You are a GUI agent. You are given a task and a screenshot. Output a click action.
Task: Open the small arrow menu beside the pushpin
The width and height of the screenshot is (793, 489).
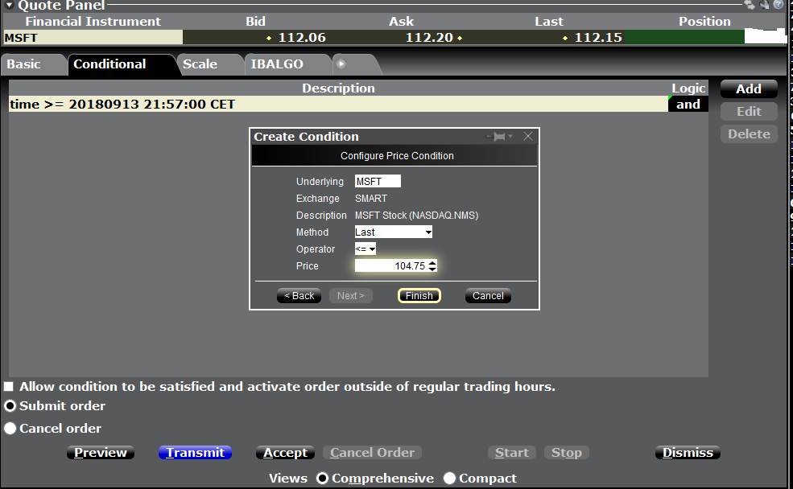pyautogui.click(x=510, y=137)
